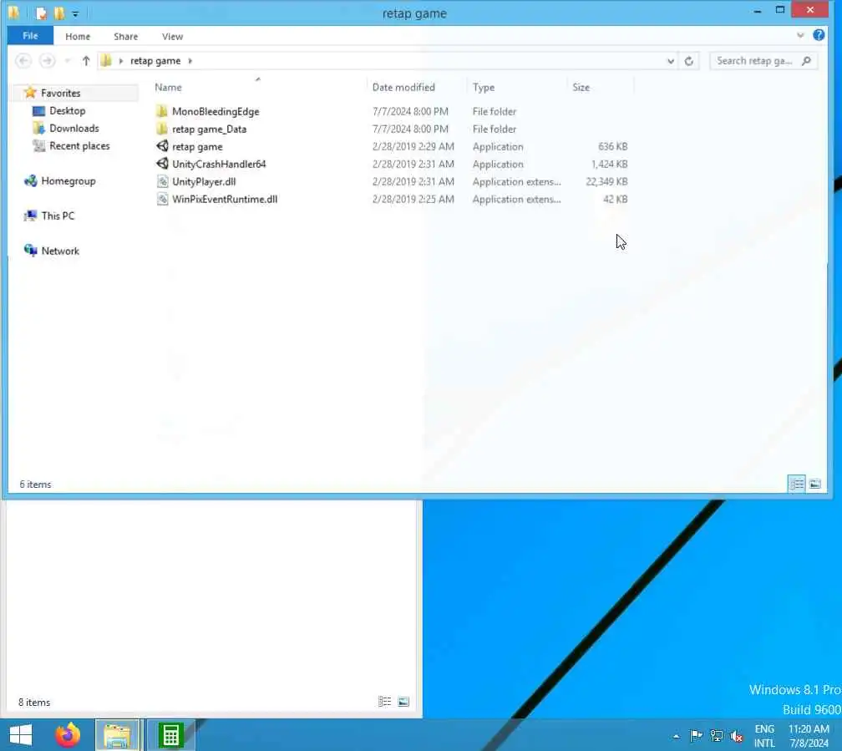Click the '2/28/2019 2:29 AM' date cell
Viewport: 842px width, 751px height.
413,146
